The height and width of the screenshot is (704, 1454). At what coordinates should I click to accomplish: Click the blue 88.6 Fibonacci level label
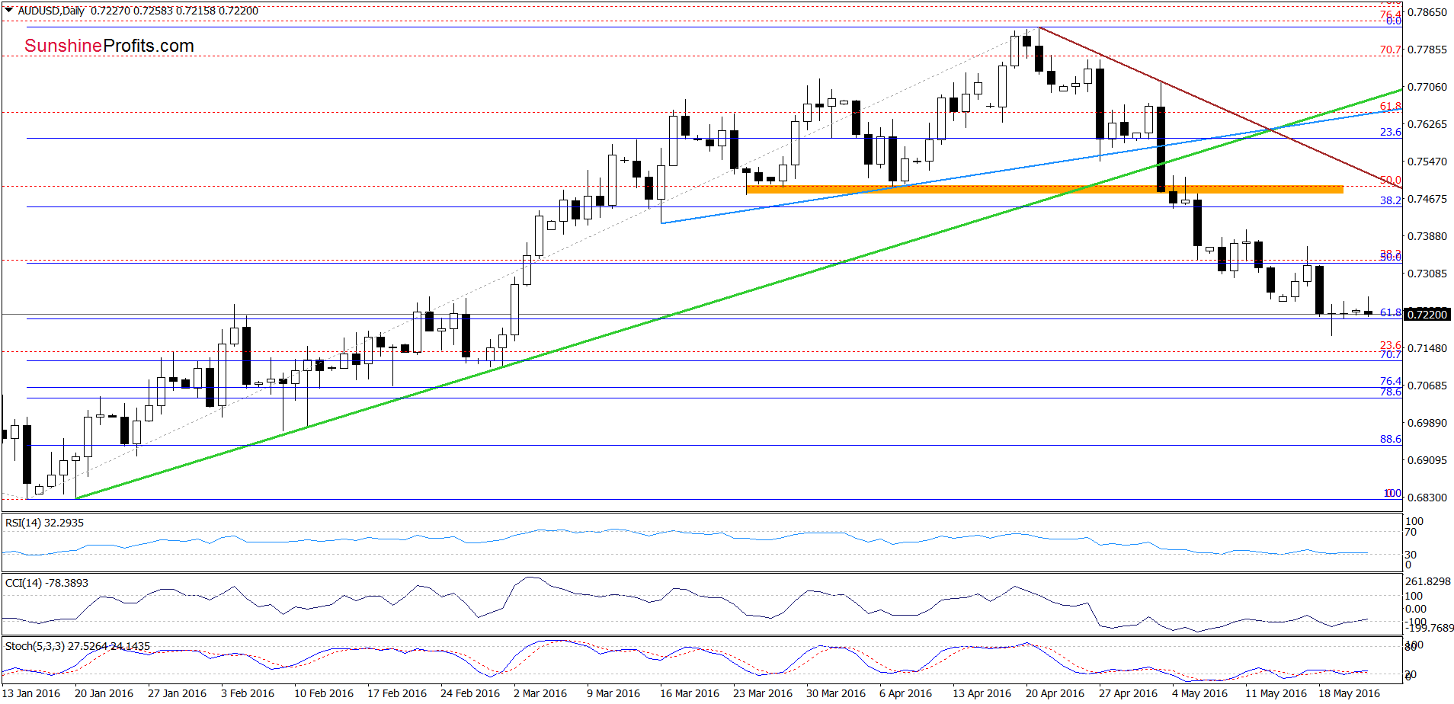point(1391,439)
